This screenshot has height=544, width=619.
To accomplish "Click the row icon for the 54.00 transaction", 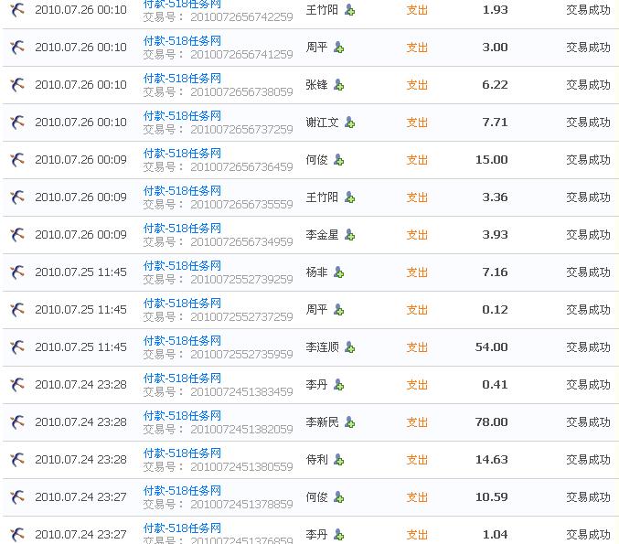I will (x=16, y=347).
